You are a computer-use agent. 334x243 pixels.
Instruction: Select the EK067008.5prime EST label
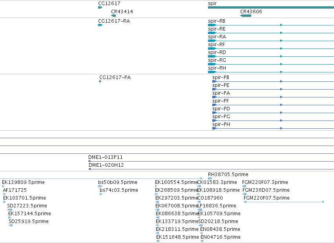pyautogui.click(x=177, y=206)
